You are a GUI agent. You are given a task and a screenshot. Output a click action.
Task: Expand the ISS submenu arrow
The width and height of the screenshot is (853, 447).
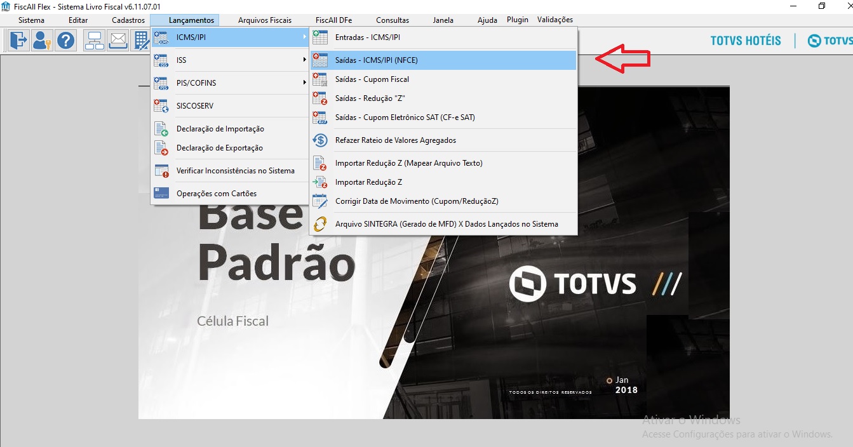click(x=305, y=60)
